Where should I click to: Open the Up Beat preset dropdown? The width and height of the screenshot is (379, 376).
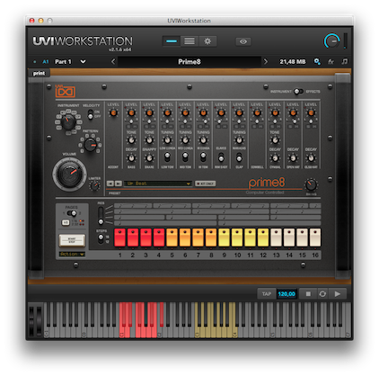click(158, 184)
